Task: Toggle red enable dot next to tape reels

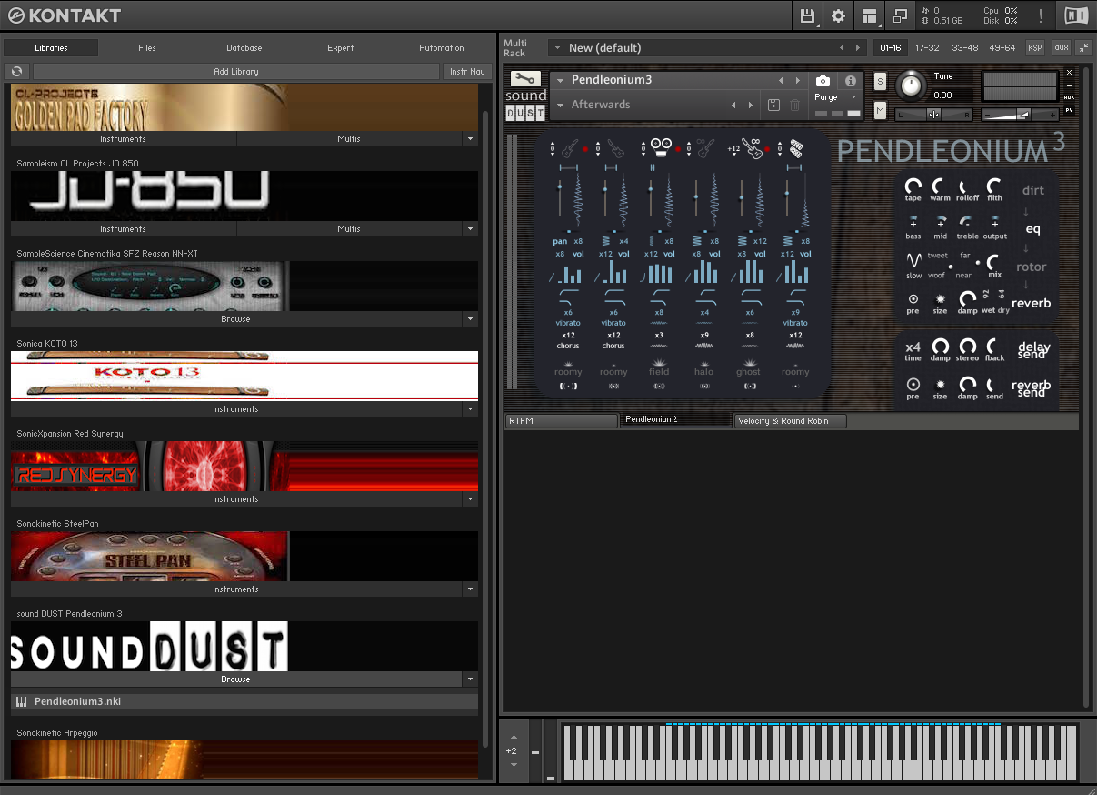Action: coord(677,148)
